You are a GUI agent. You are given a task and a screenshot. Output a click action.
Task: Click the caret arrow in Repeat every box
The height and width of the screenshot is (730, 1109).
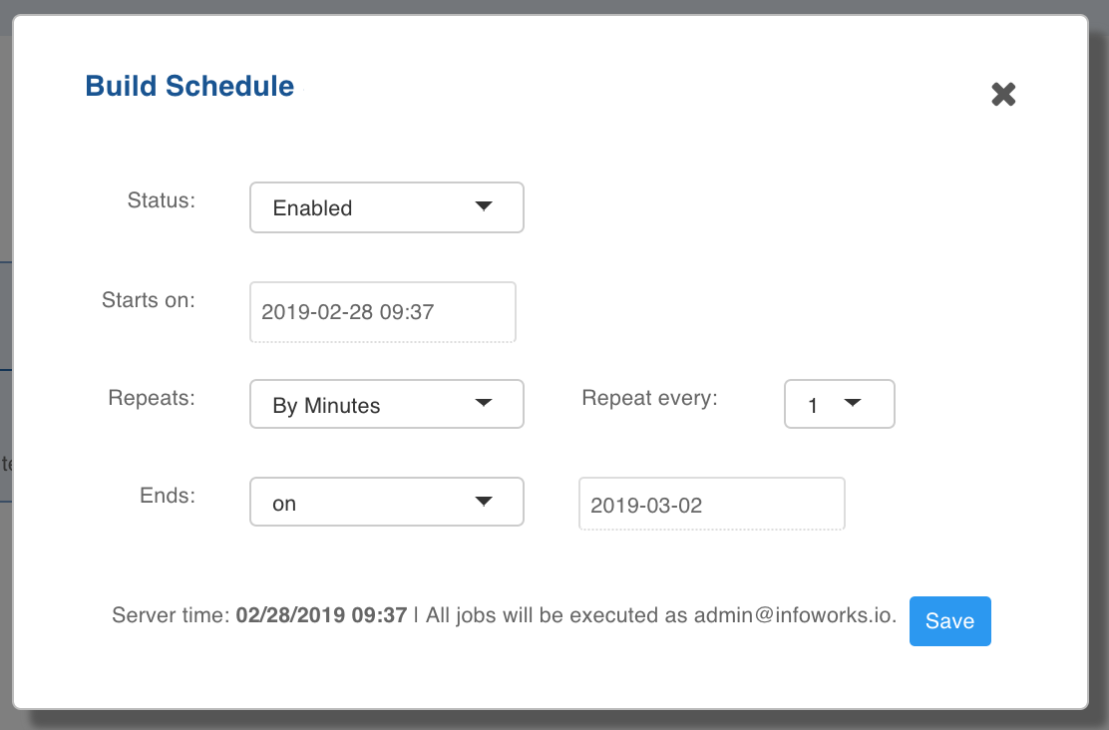click(853, 403)
